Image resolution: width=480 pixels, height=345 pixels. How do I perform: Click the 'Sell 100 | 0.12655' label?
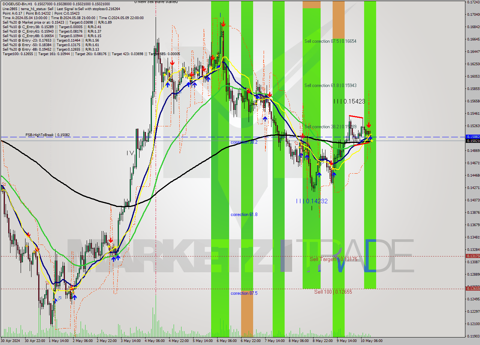point(333,292)
